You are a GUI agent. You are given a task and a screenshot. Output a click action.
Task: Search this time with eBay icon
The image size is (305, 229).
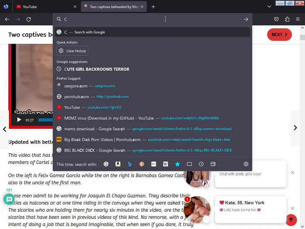point(154,164)
